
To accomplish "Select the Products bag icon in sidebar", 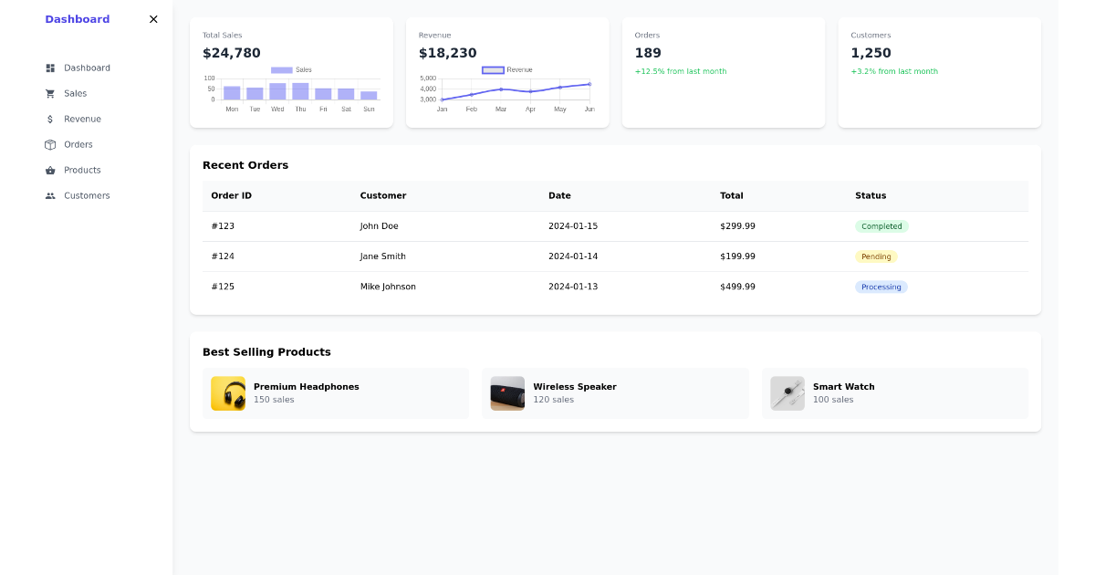I will tap(50, 170).
